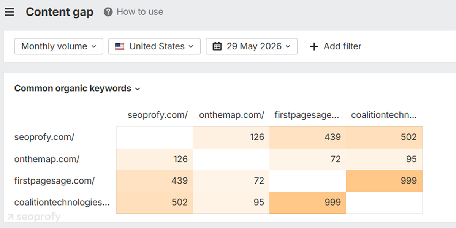Image resolution: width=456 pixels, height=228 pixels.
Task: Click the 126 cell in onthemap.com row
Action: [155, 159]
